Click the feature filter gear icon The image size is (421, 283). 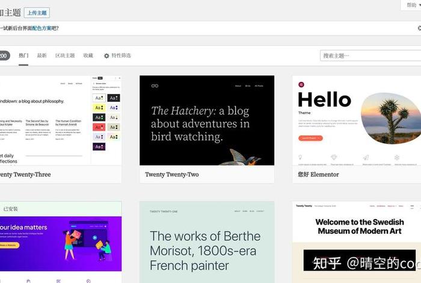tap(106, 56)
